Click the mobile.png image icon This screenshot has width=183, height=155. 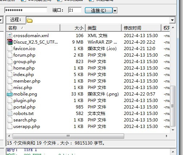click(x=10, y=94)
